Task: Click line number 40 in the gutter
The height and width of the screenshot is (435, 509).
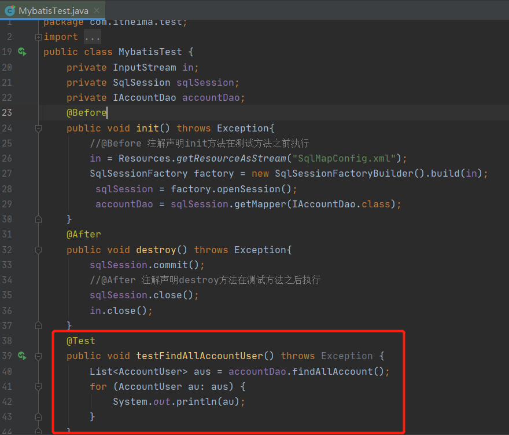Action: [x=7, y=371]
